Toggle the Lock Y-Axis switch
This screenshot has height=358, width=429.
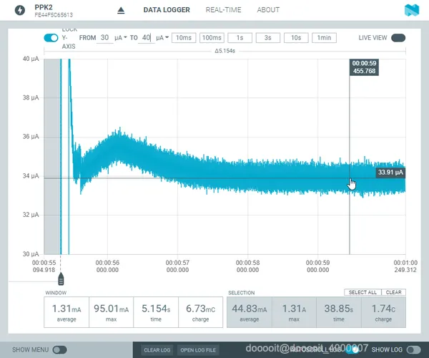51,38
